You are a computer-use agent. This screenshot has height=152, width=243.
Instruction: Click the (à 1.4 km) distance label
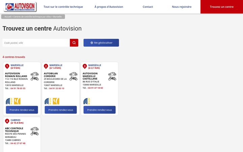tap(55, 68)
